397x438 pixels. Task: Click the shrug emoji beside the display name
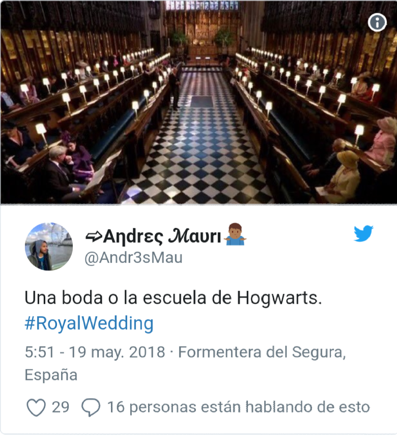tap(235, 235)
